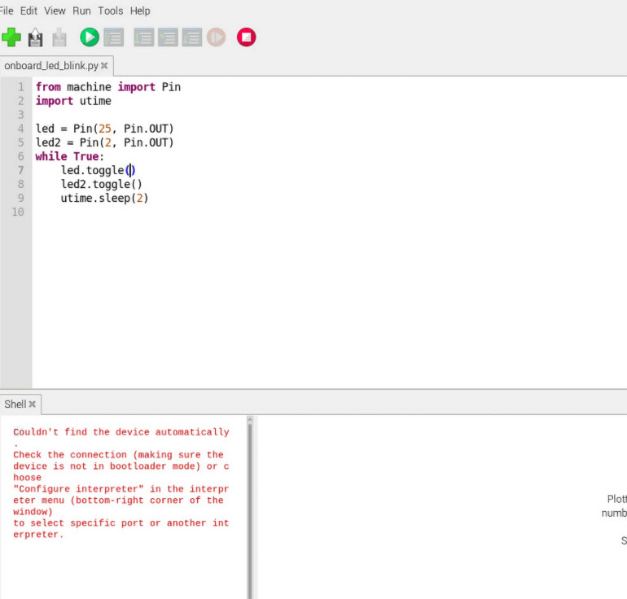Click the Resume debugging icon
The height and width of the screenshot is (599, 627).
[216, 37]
